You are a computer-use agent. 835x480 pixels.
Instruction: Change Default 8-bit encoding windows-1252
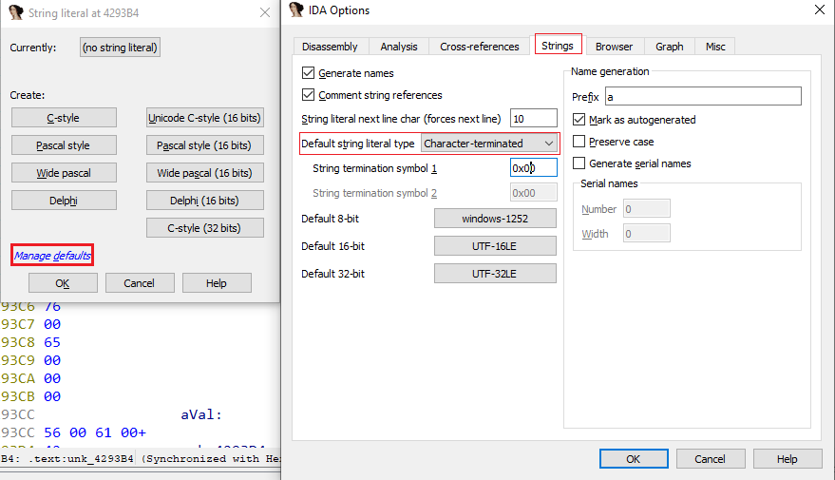495,219
